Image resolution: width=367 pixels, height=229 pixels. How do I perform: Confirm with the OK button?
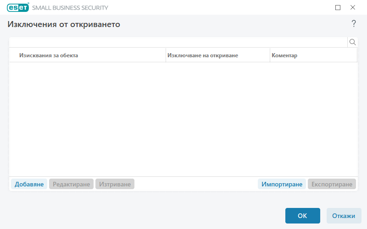302,216
